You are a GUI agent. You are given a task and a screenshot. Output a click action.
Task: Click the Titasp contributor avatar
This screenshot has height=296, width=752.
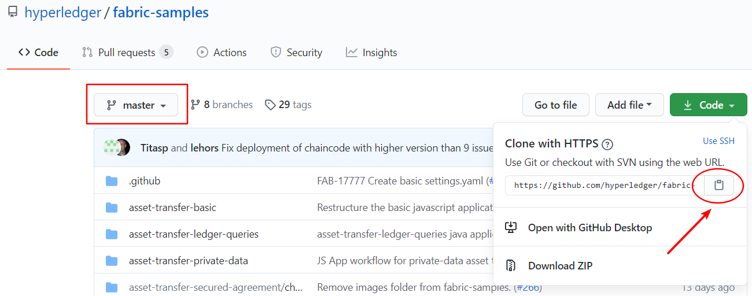click(x=111, y=147)
